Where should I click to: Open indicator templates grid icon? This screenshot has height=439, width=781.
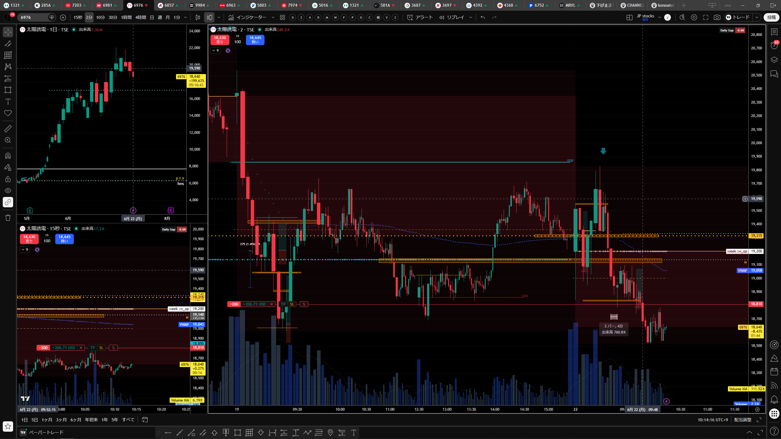283,17
